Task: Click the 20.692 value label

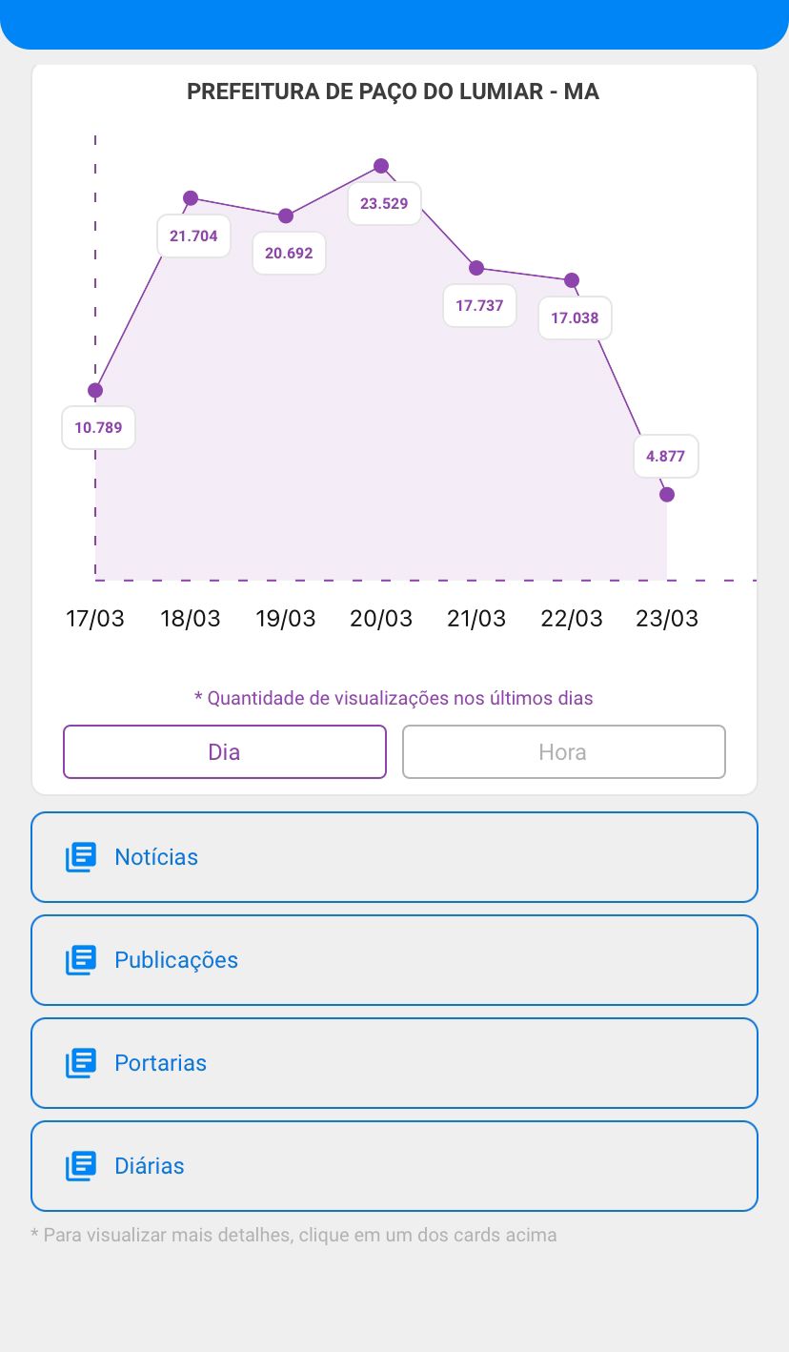Action: coord(289,253)
